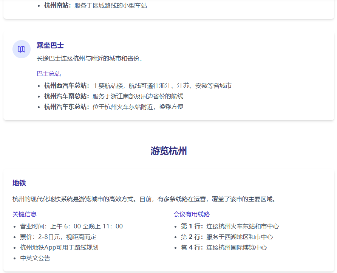The image size is (337, 273).
Task: Click the 关键信息 subheading
Action: pos(25,214)
